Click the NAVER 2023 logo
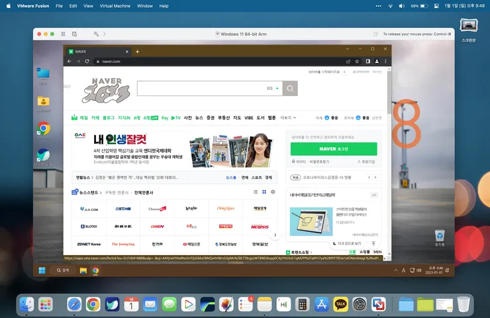The image size is (490, 318). (106, 90)
